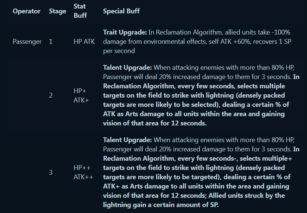Click the Stage 1 cell
This screenshot has height=213, width=307.
tap(51, 42)
